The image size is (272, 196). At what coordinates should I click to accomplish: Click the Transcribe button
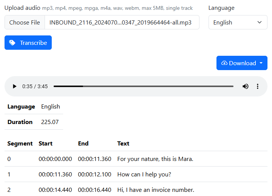(x=28, y=43)
